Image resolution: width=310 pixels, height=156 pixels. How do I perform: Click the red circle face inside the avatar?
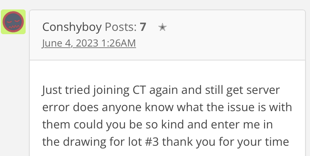(13, 22)
